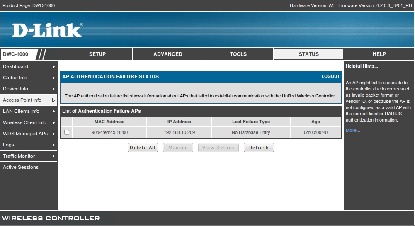Expand the Wireless Client Info arrow
The height and width of the screenshot is (226, 415).
[x=53, y=122]
